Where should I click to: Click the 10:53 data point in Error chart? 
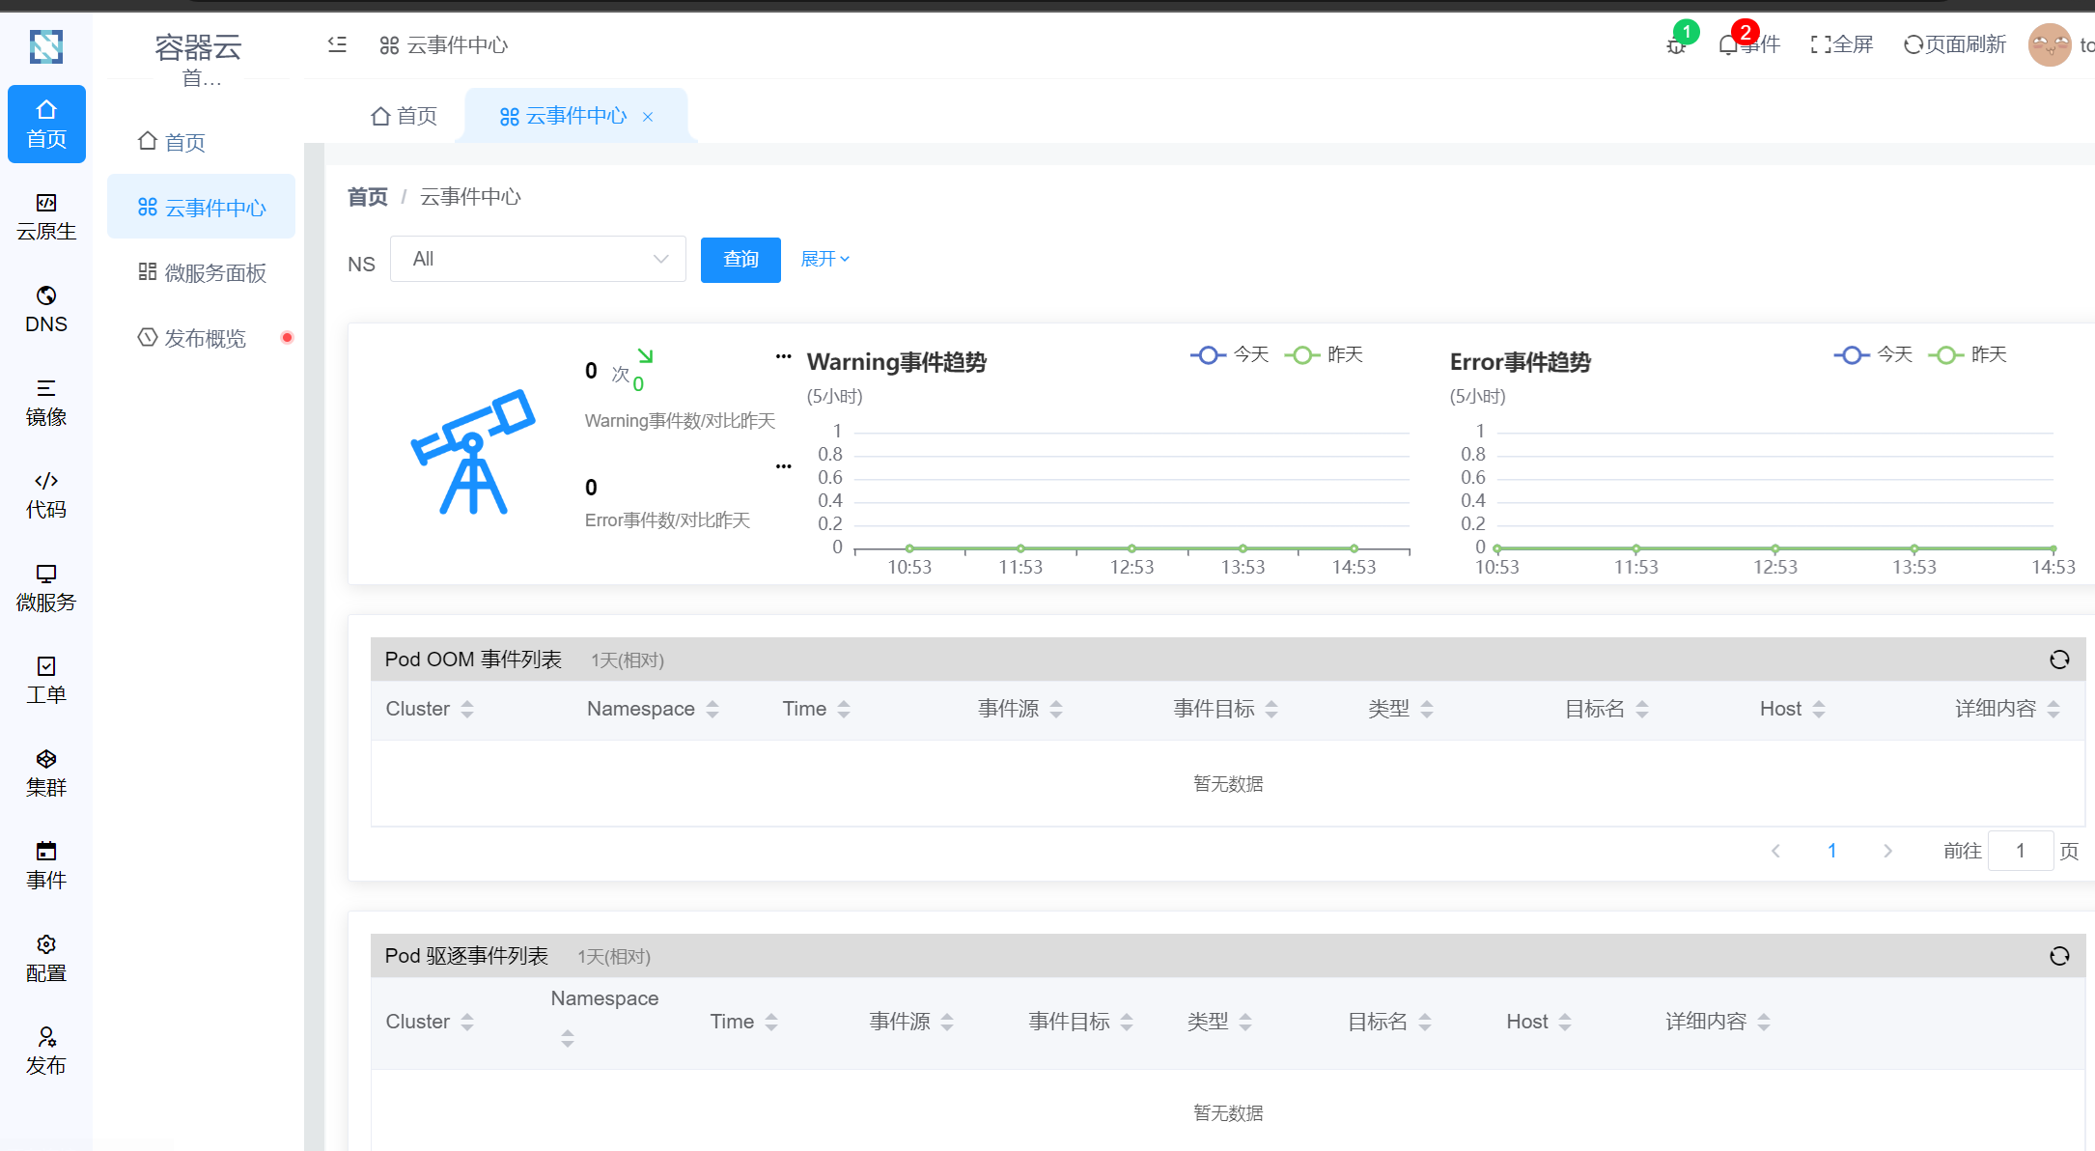click(1497, 548)
